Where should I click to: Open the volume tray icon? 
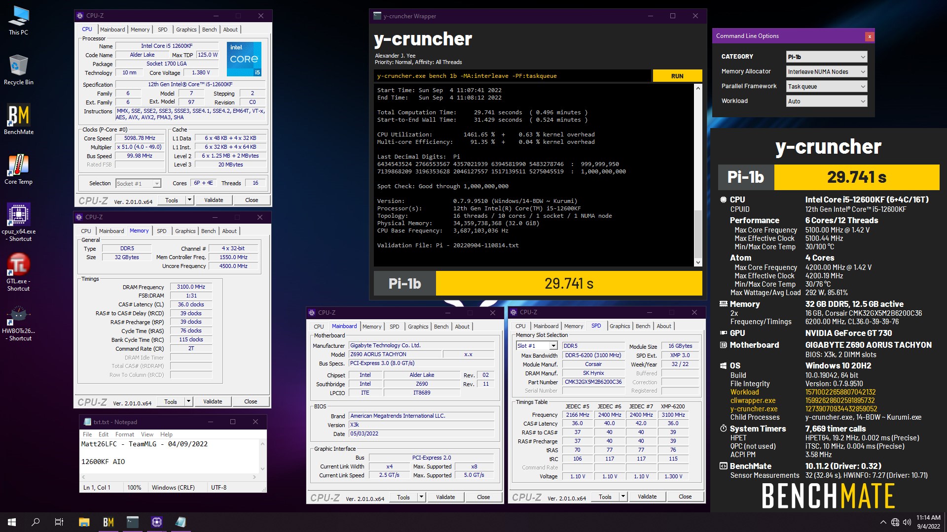(x=907, y=522)
